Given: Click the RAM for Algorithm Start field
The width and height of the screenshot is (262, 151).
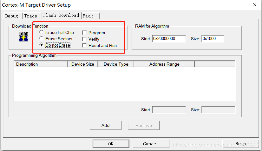Looking at the screenshot, I should coord(169,39).
